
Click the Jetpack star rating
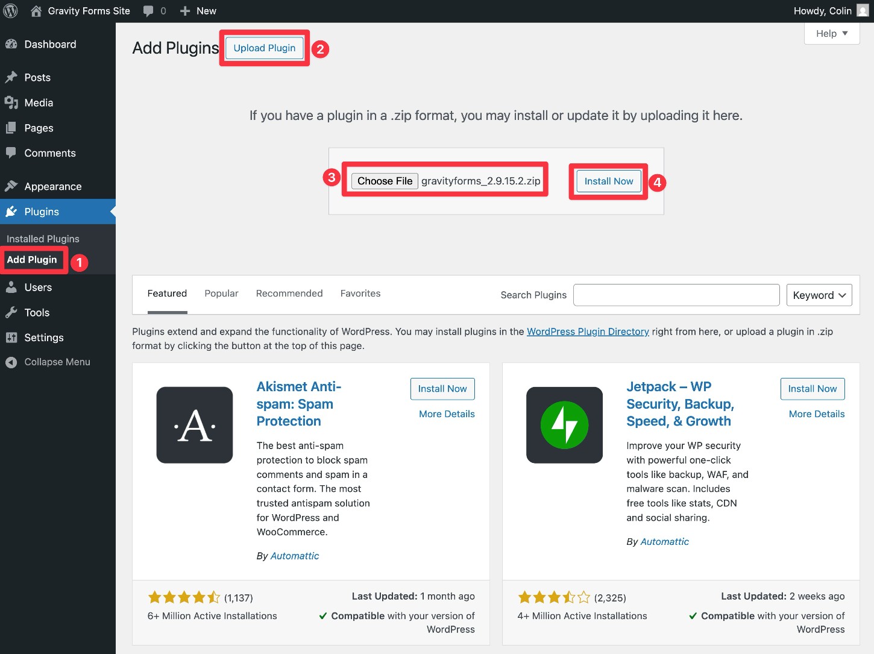point(554,597)
